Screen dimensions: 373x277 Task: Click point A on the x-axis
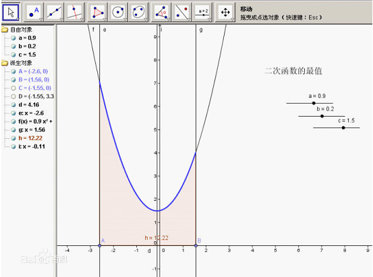coord(100,245)
